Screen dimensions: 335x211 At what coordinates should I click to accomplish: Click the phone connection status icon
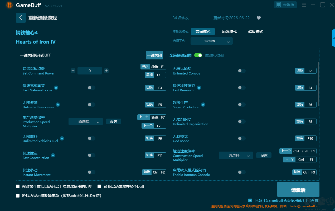(x=278, y=5)
